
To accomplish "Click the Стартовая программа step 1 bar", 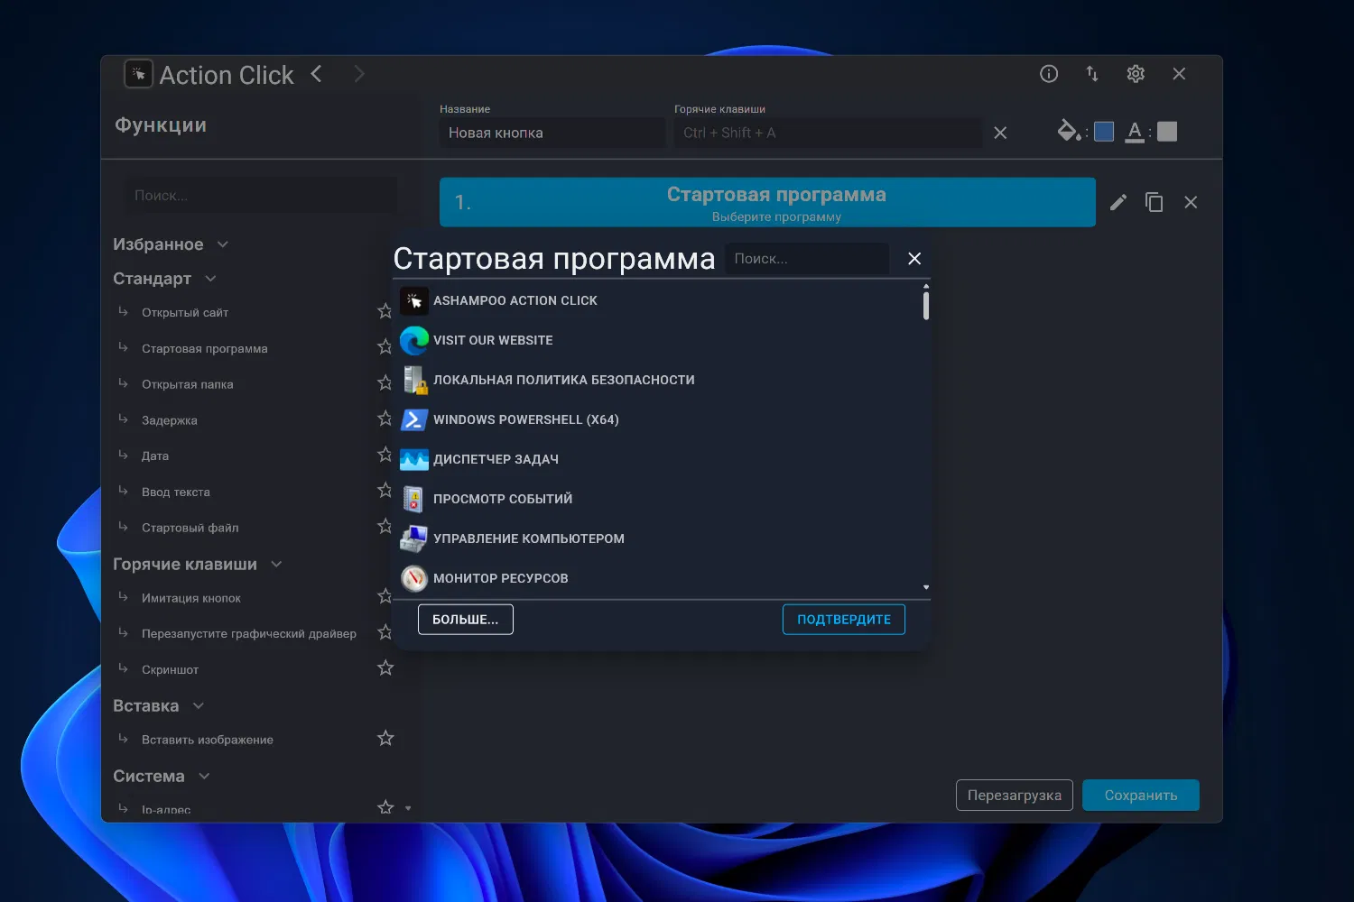I will click(767, 202).
